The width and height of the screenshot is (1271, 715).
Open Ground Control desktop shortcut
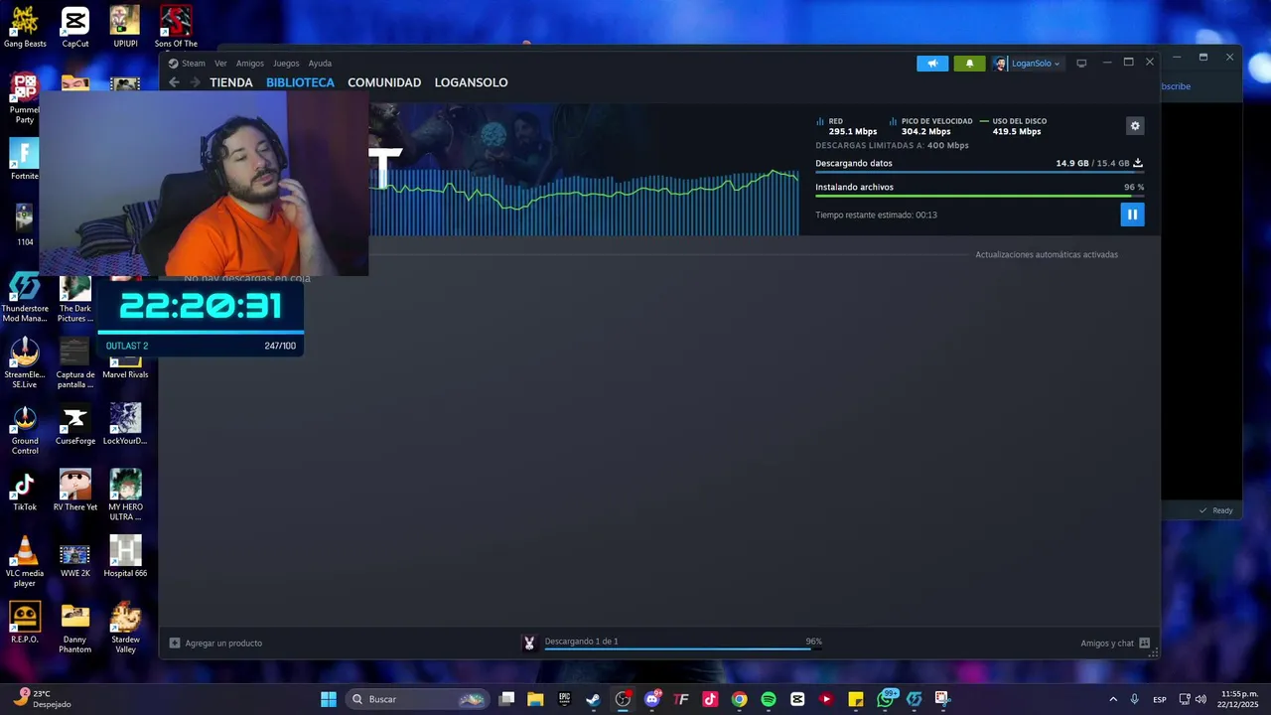point(25,429)
